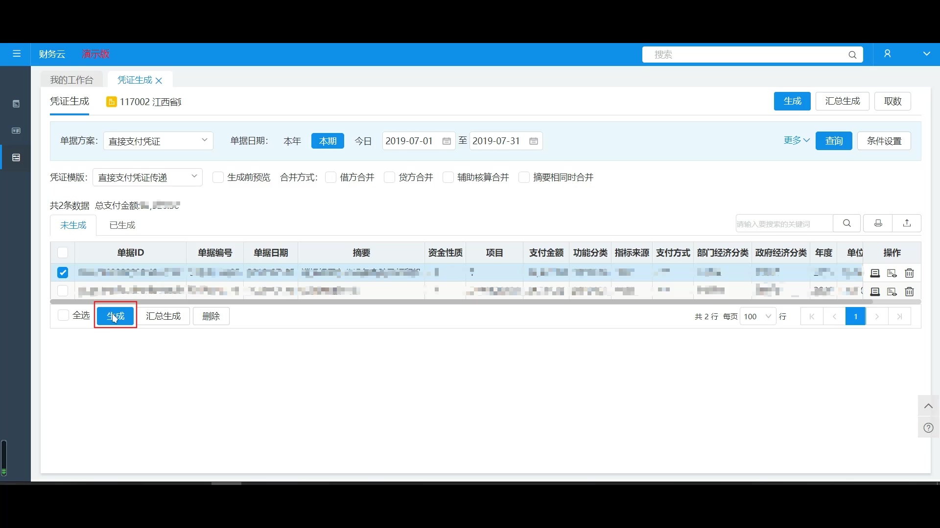Image resolution: width=940 pixels, height=528 pixels.
Task: Click second row detail icon
Action: [x=892, y=292]
